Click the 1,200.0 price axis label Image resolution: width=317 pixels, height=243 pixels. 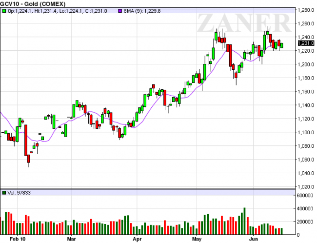(306, 64)
